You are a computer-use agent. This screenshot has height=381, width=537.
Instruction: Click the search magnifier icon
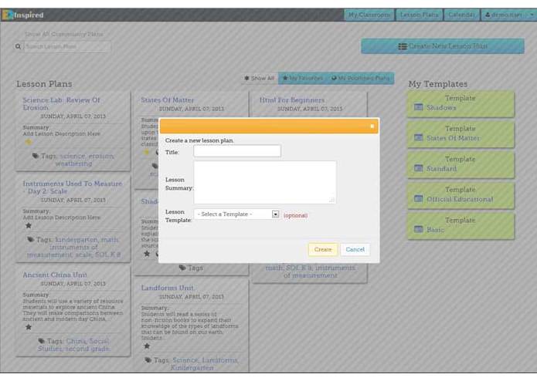point(18,46)
